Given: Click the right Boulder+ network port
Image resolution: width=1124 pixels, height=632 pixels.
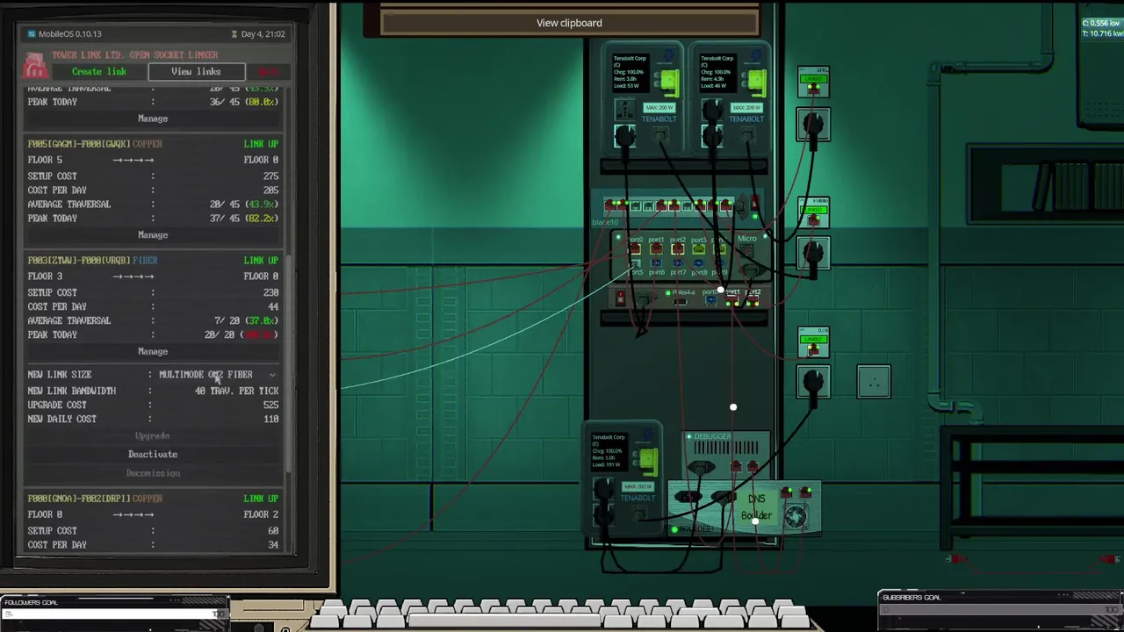Looking at the screenshot, I should (x=805, y=492).
